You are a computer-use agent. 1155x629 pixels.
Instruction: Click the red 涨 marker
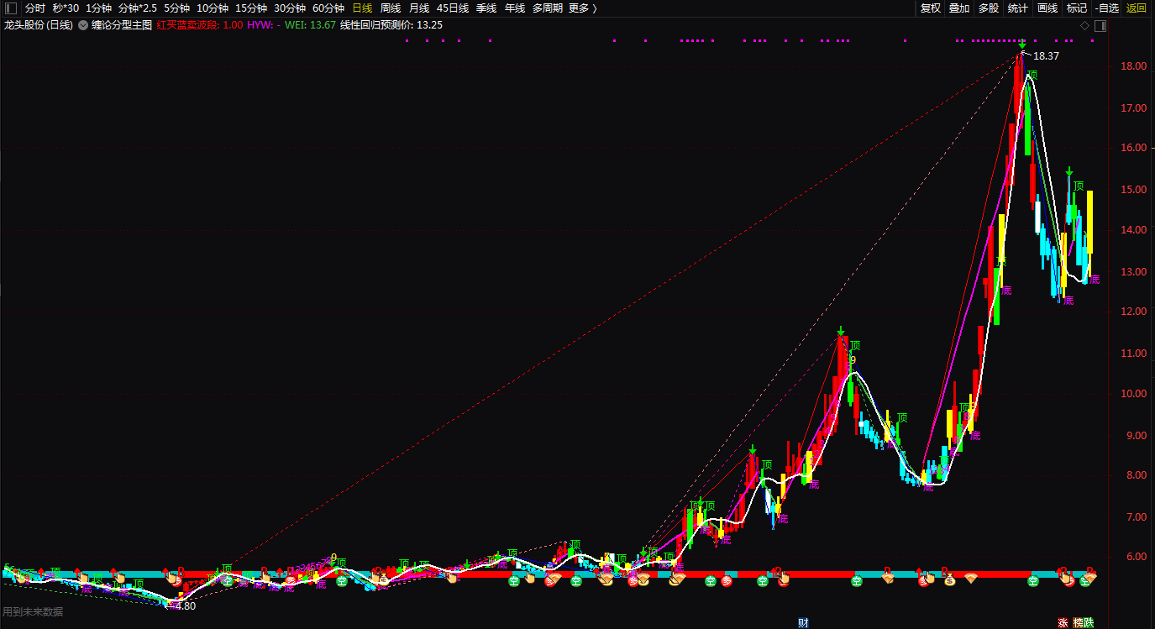tap(1063, 622)
